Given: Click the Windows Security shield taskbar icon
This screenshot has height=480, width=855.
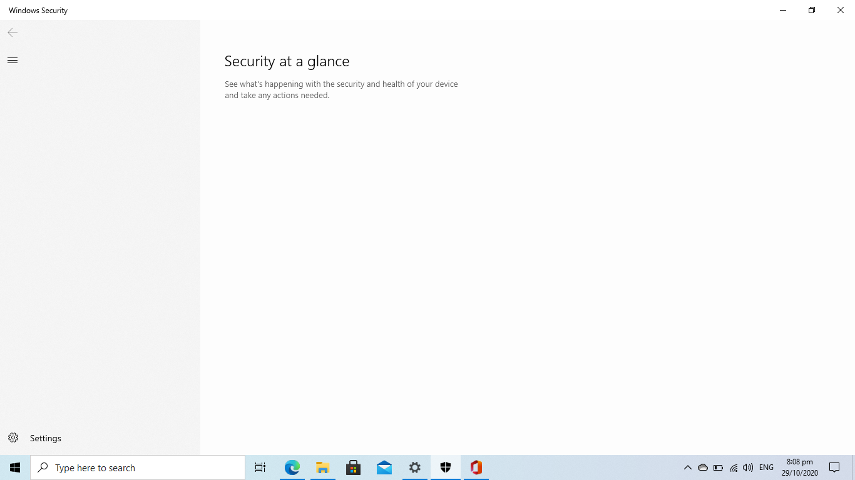Looking at the screenshot, I should [446, 467].
